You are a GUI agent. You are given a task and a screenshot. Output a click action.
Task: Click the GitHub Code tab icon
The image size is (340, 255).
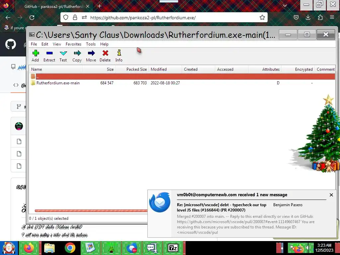(16, 85)
